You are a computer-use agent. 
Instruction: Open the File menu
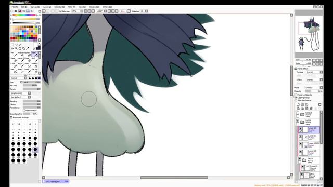click(x=15, y=7)
